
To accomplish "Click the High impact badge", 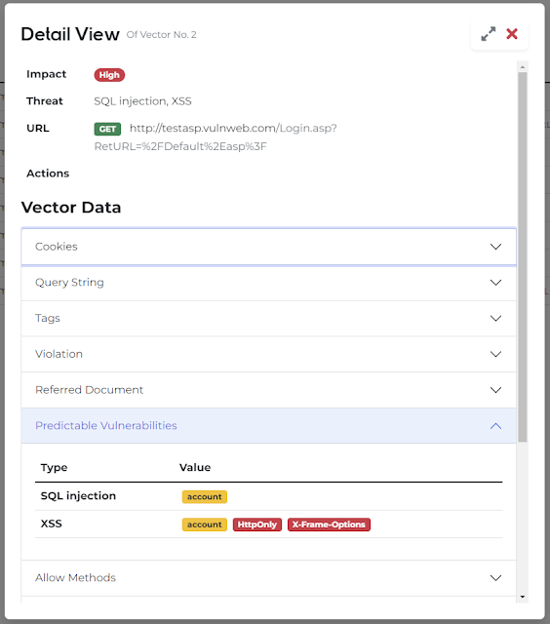I will click(x=109, y=75).
